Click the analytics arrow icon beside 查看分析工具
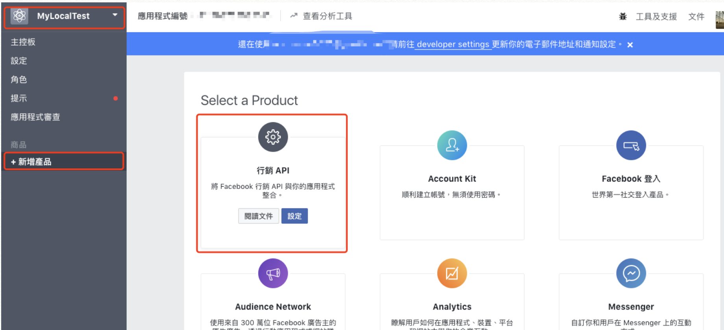 294,16
